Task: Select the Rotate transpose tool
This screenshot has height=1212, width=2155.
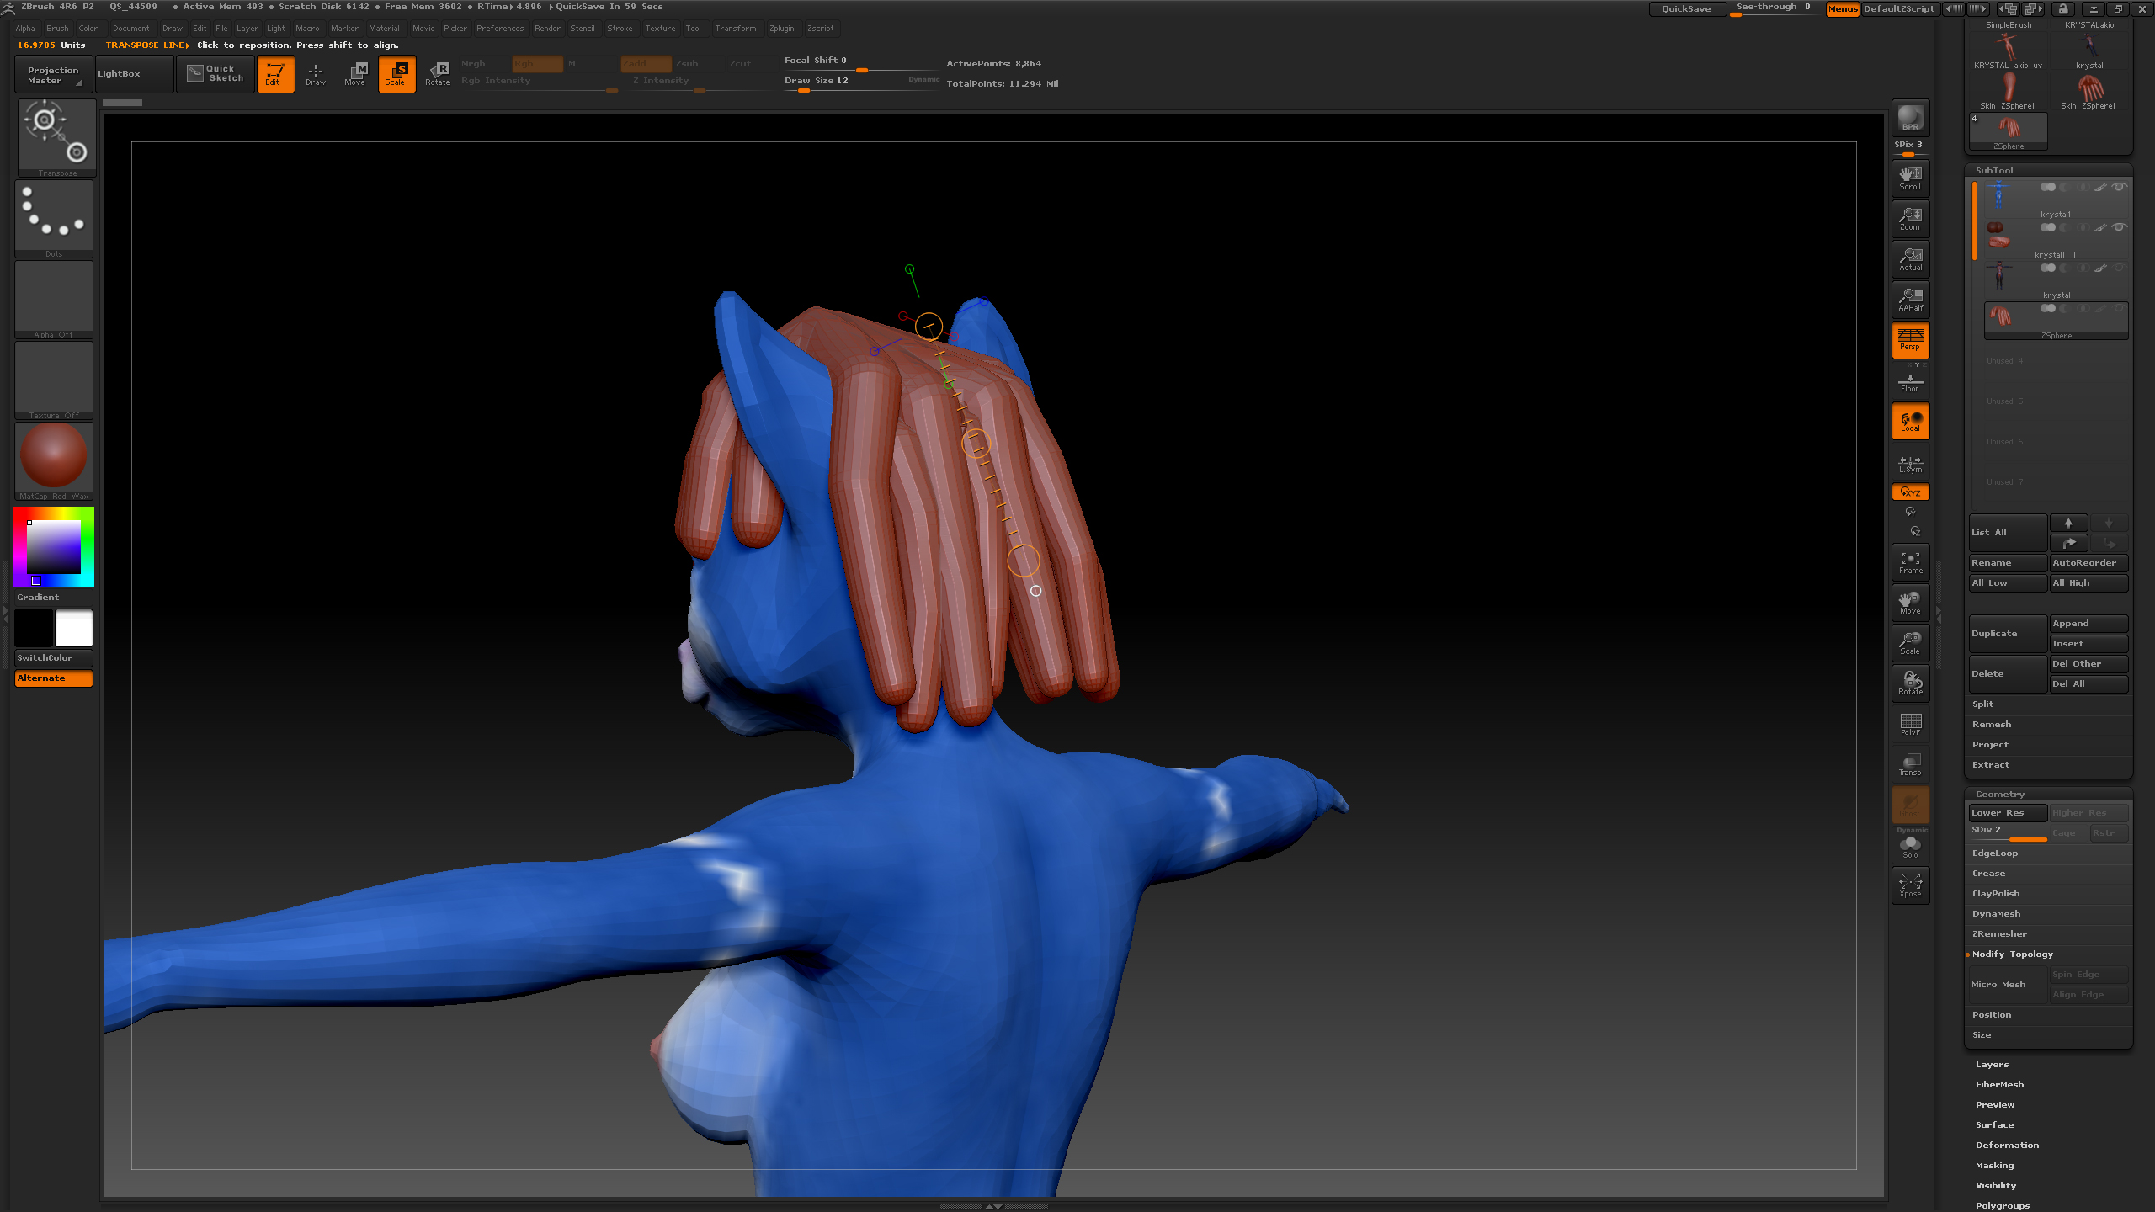Action: click(437, 74)
